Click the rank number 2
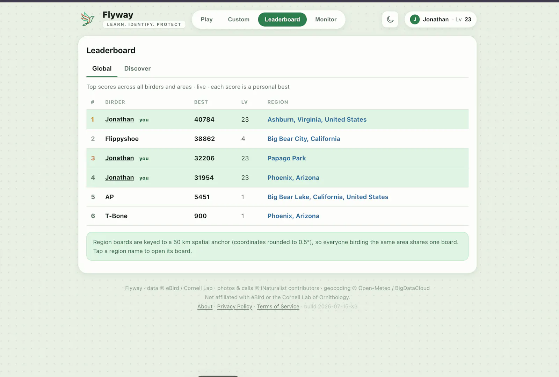The height and width of the screenshot is (377, 559). click(x=93, y=139)
